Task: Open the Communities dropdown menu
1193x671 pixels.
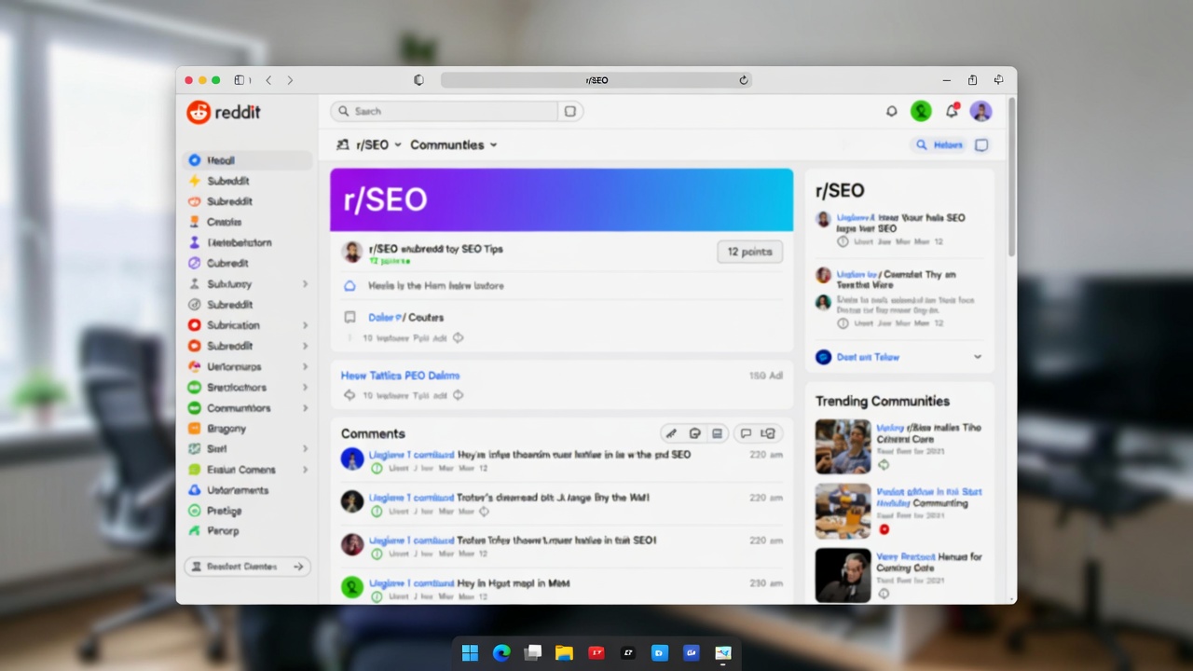Action: click(454, 145)
